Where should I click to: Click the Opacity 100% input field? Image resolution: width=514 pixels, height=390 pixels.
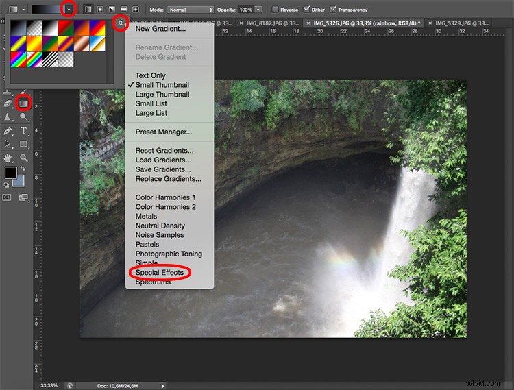coord(246,10)
